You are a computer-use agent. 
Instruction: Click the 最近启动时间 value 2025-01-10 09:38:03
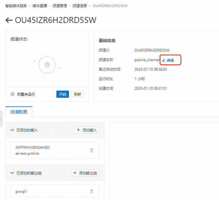coord(151,69)
